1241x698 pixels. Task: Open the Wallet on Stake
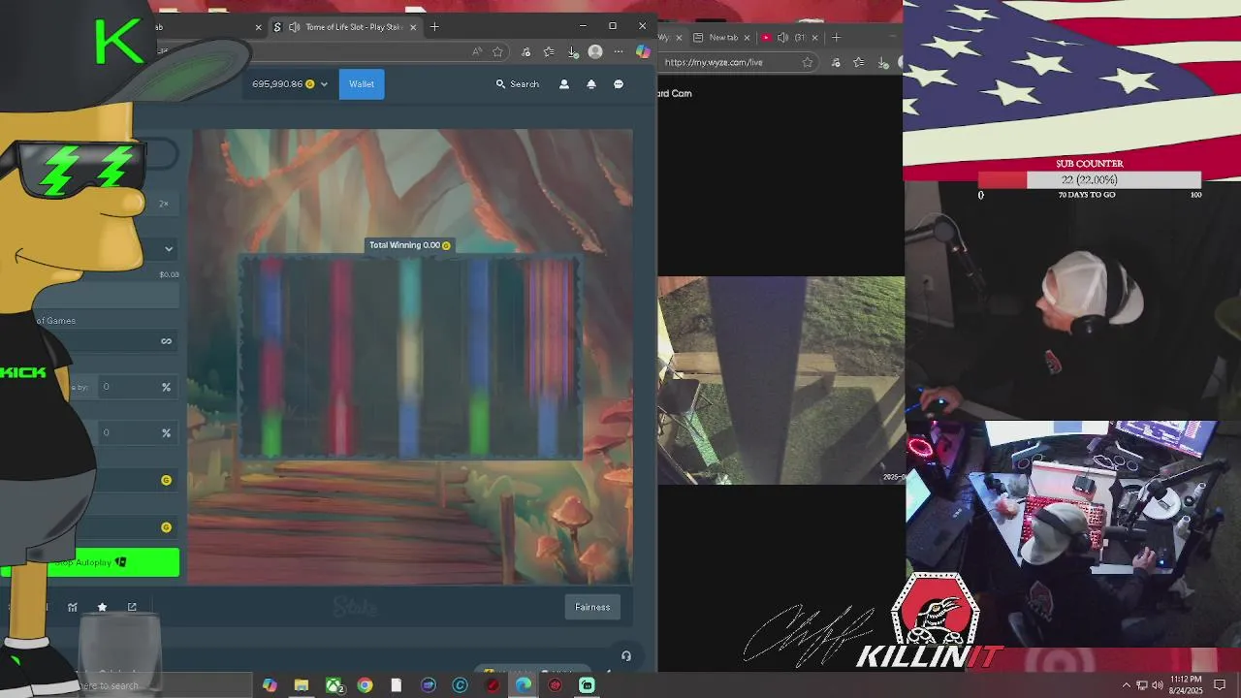[362, 84]
